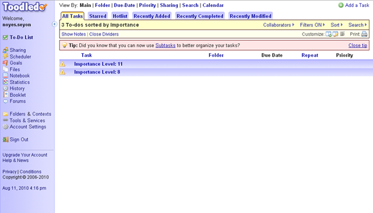Click the third Customize list icon
Screen dimensions: 373x213
point(342,34)
